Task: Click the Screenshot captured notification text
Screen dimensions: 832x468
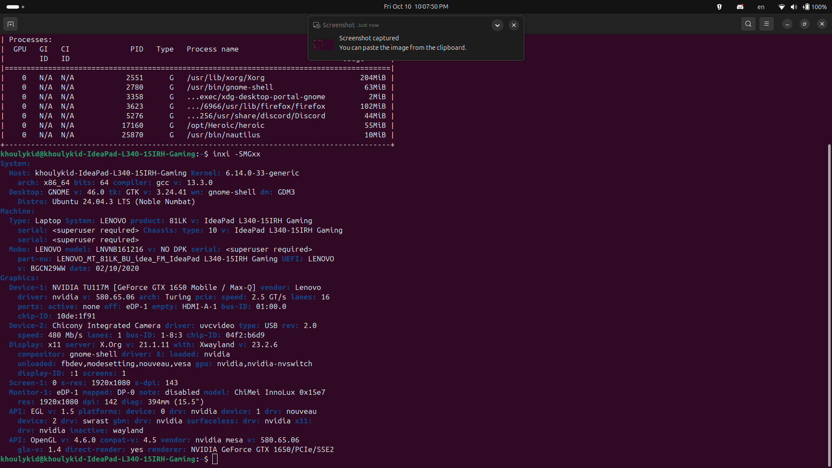Action: 369,38
